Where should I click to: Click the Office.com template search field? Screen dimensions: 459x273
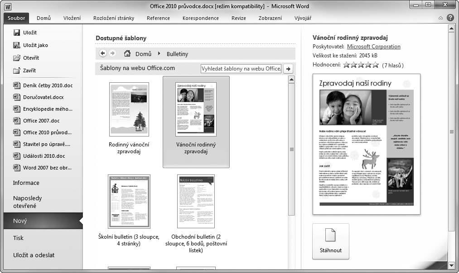241,69
